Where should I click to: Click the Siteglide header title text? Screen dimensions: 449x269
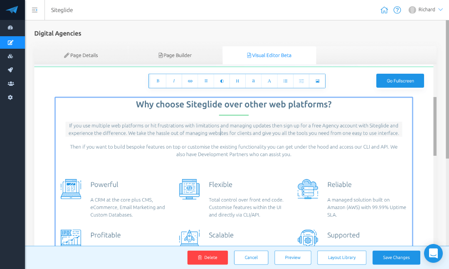click(62, 10)
